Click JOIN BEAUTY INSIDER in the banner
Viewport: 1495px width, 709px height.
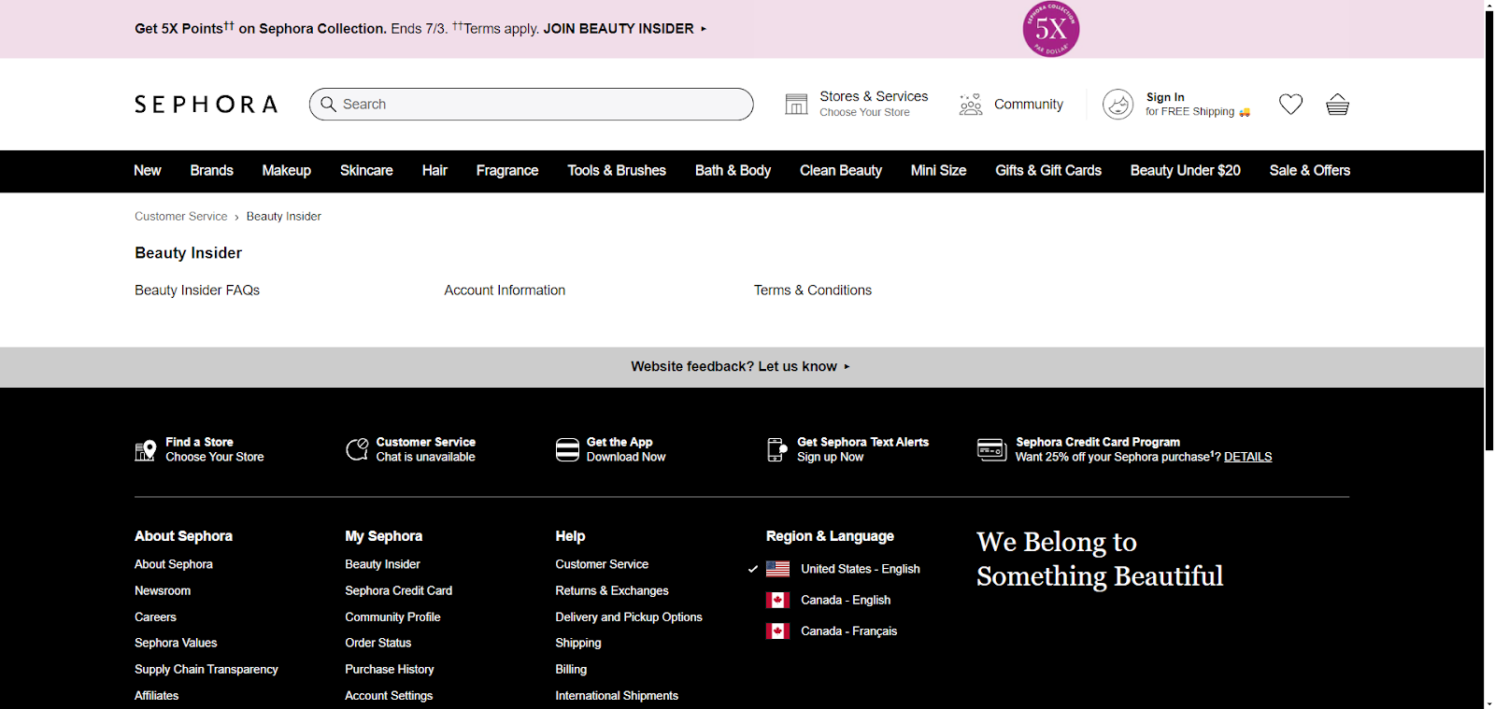click(x=625, y=29)
